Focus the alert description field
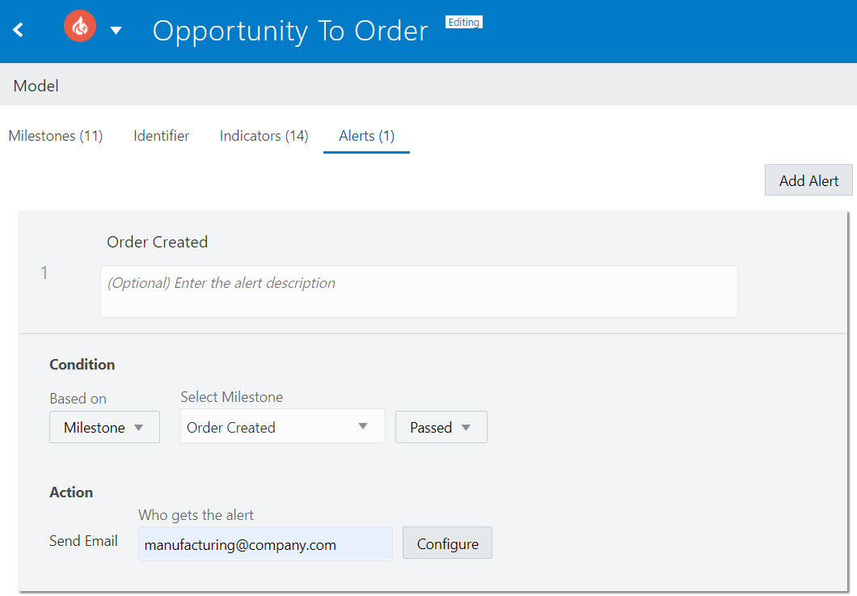The width and height of the screenshot is (857, 596). coord(420,291)
